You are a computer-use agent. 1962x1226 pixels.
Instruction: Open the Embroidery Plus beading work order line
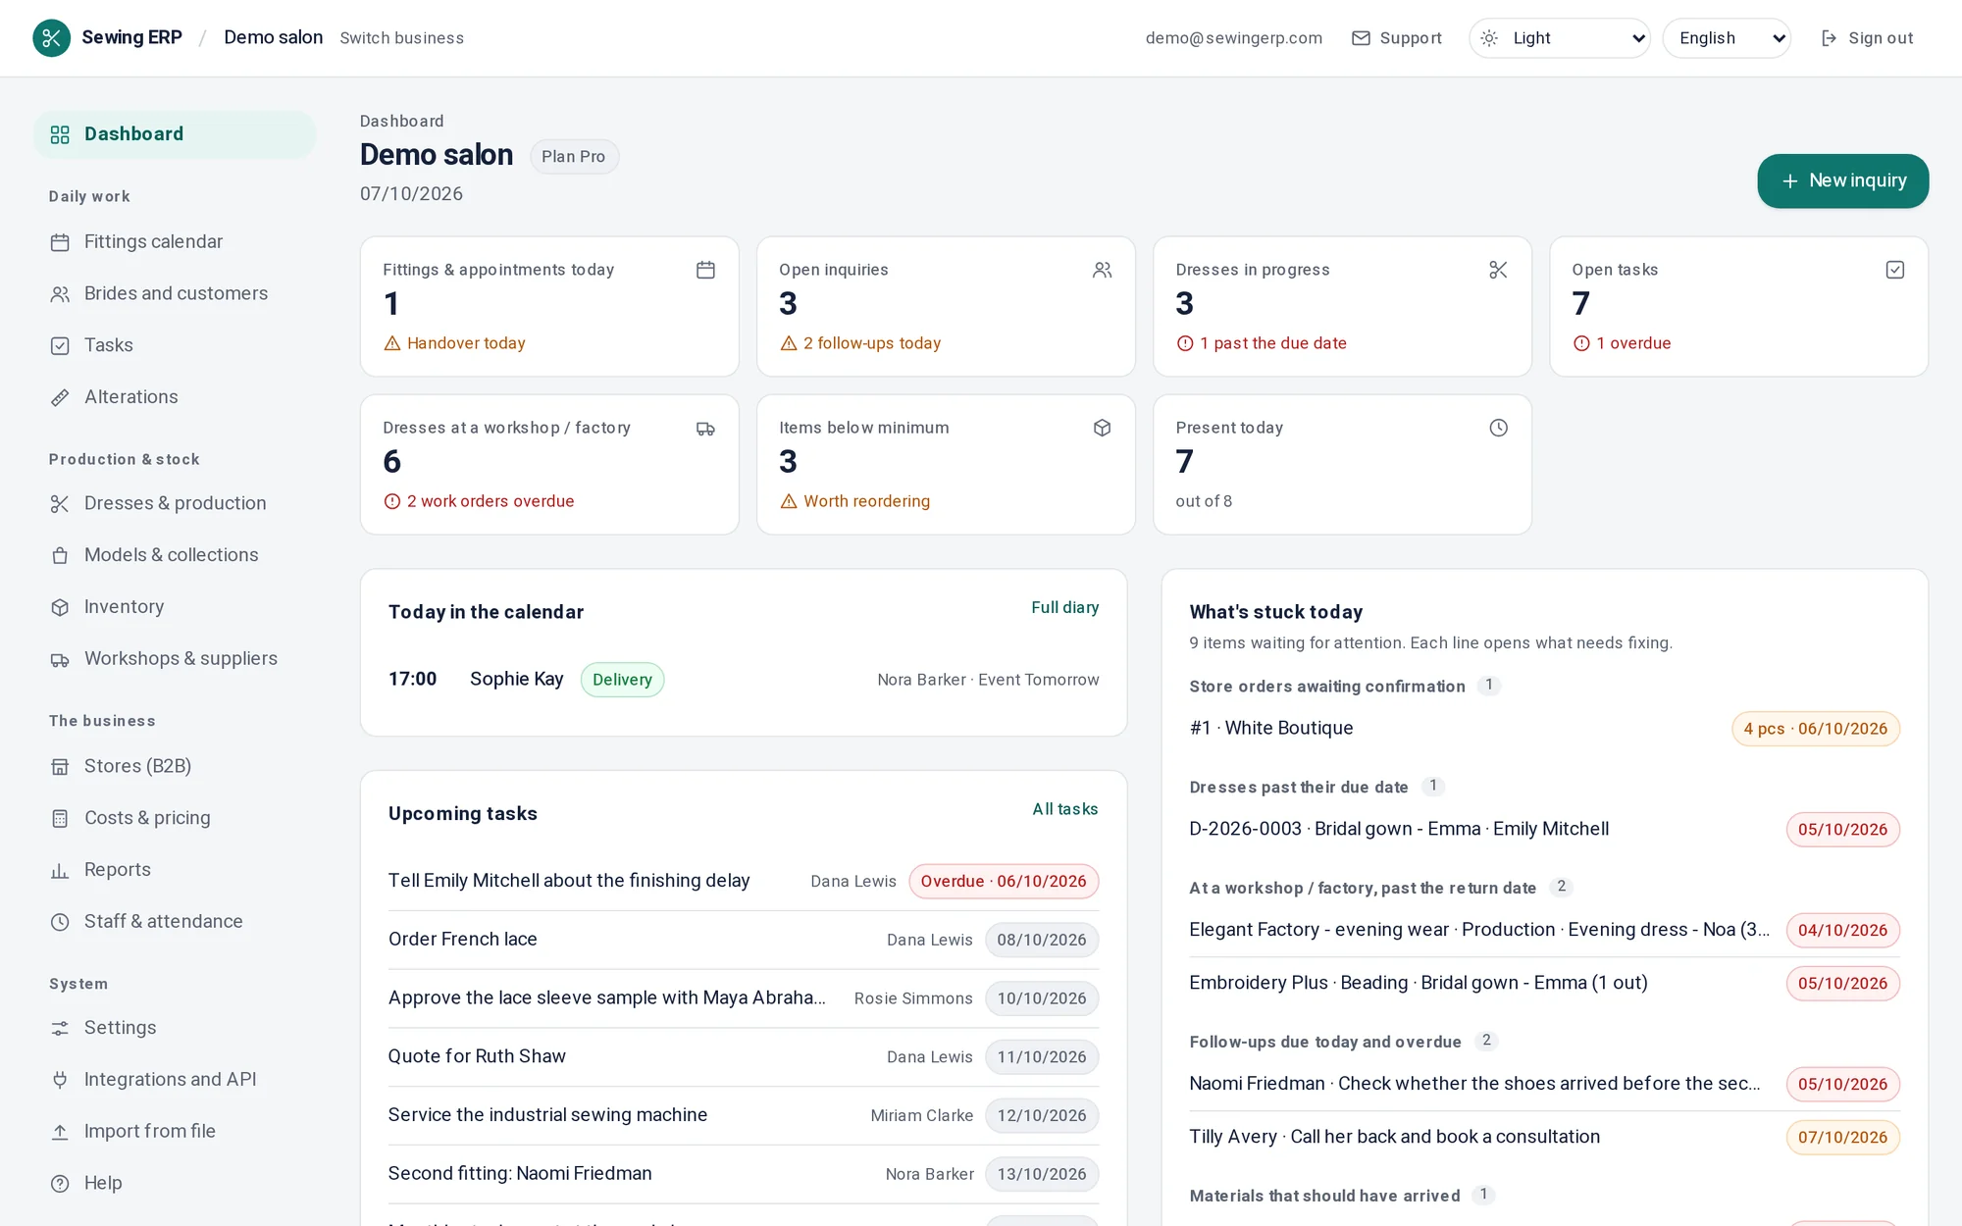coord(1544,983)
